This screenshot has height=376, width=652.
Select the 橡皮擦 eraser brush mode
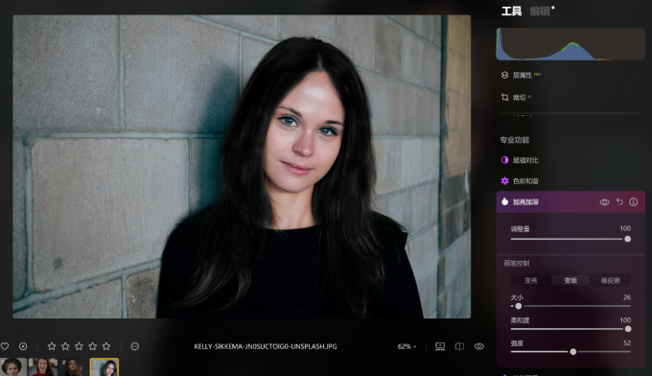point(610,281)
